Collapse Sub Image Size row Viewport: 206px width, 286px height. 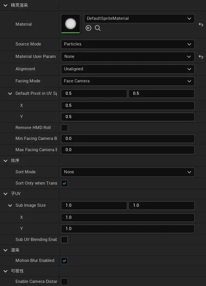10,206
